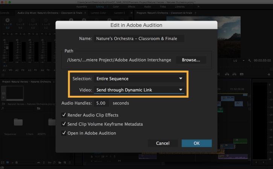Viewport: 273px width, 169px height.
Task: Toggle lock on timeline track A10
Action: click(x=92, y=157)
